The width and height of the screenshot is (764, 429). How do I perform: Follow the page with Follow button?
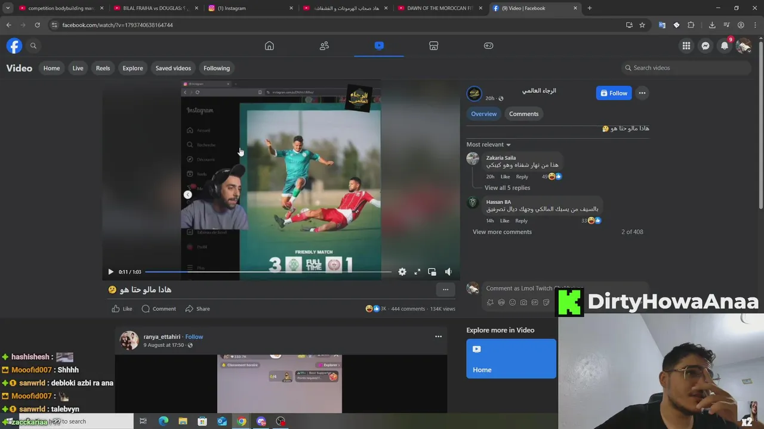coord(614,93)
